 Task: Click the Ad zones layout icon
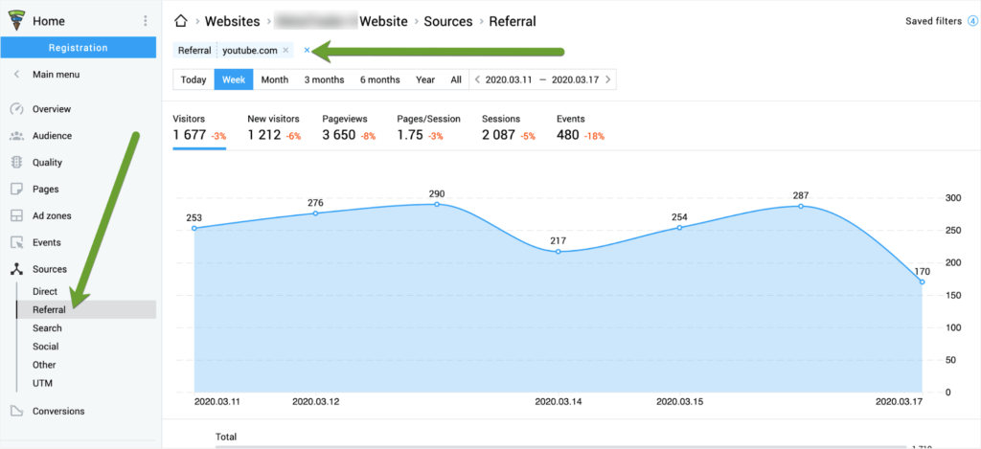(x=17, y=215)
